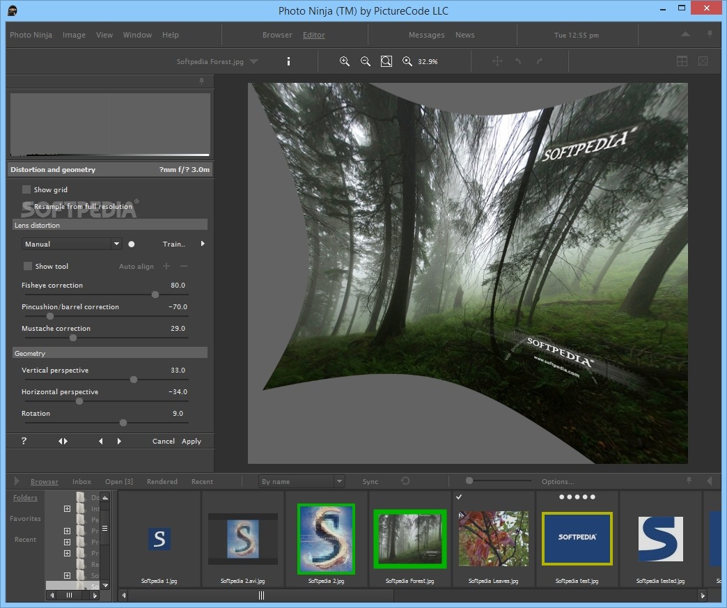Click the Rotation slider handle
The image size is (727, 608).
point(123,423)
